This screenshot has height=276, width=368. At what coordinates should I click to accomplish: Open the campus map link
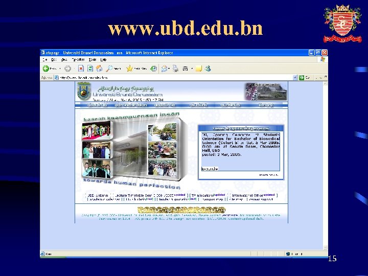tap(212, 199)
